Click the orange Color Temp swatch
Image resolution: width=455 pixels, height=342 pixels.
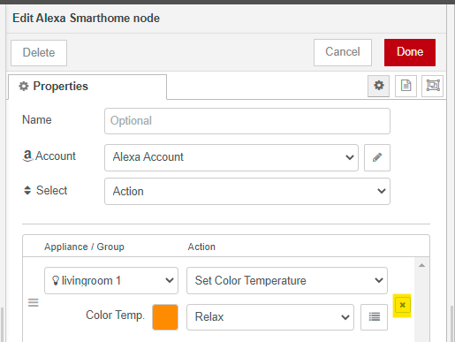pyautogui.click(x=165, y=317)
